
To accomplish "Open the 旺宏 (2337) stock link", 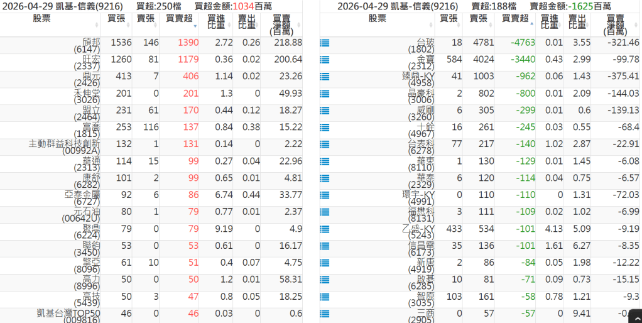I will 82,62.
